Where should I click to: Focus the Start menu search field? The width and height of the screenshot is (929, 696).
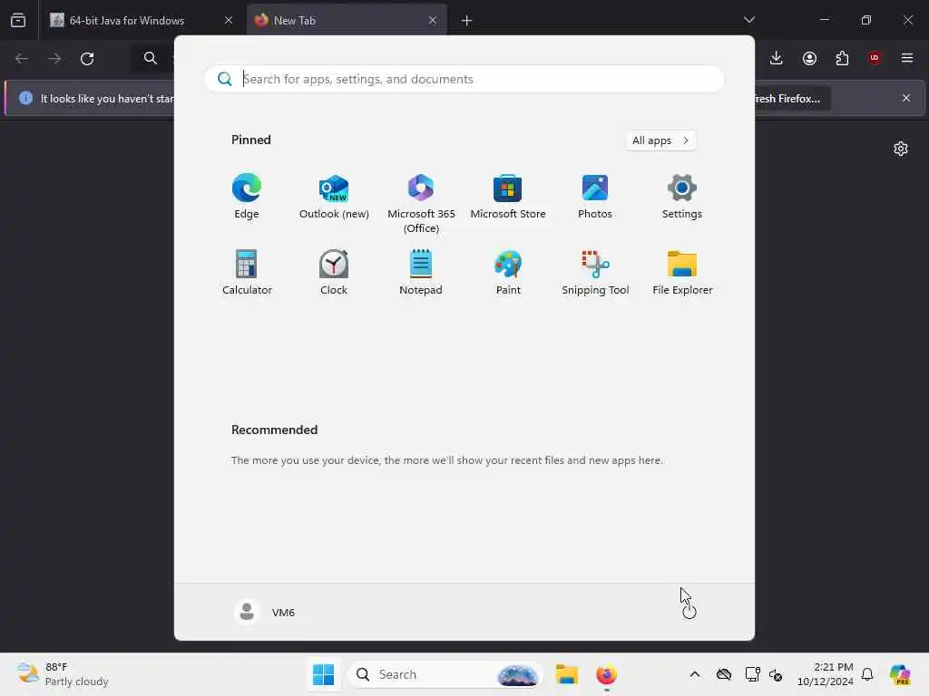click(x=464, y=79)
